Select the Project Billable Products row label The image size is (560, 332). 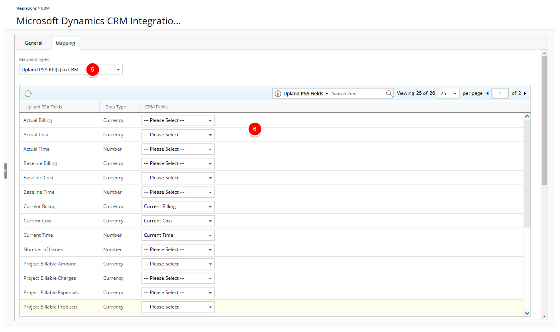pyautogui.click(x=51, y=307)
